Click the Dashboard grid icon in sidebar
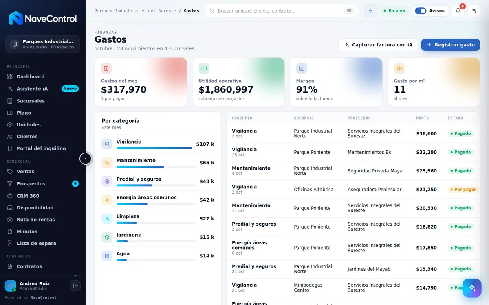489x305 pixels. pyautogui.click(x=10, y=76)
